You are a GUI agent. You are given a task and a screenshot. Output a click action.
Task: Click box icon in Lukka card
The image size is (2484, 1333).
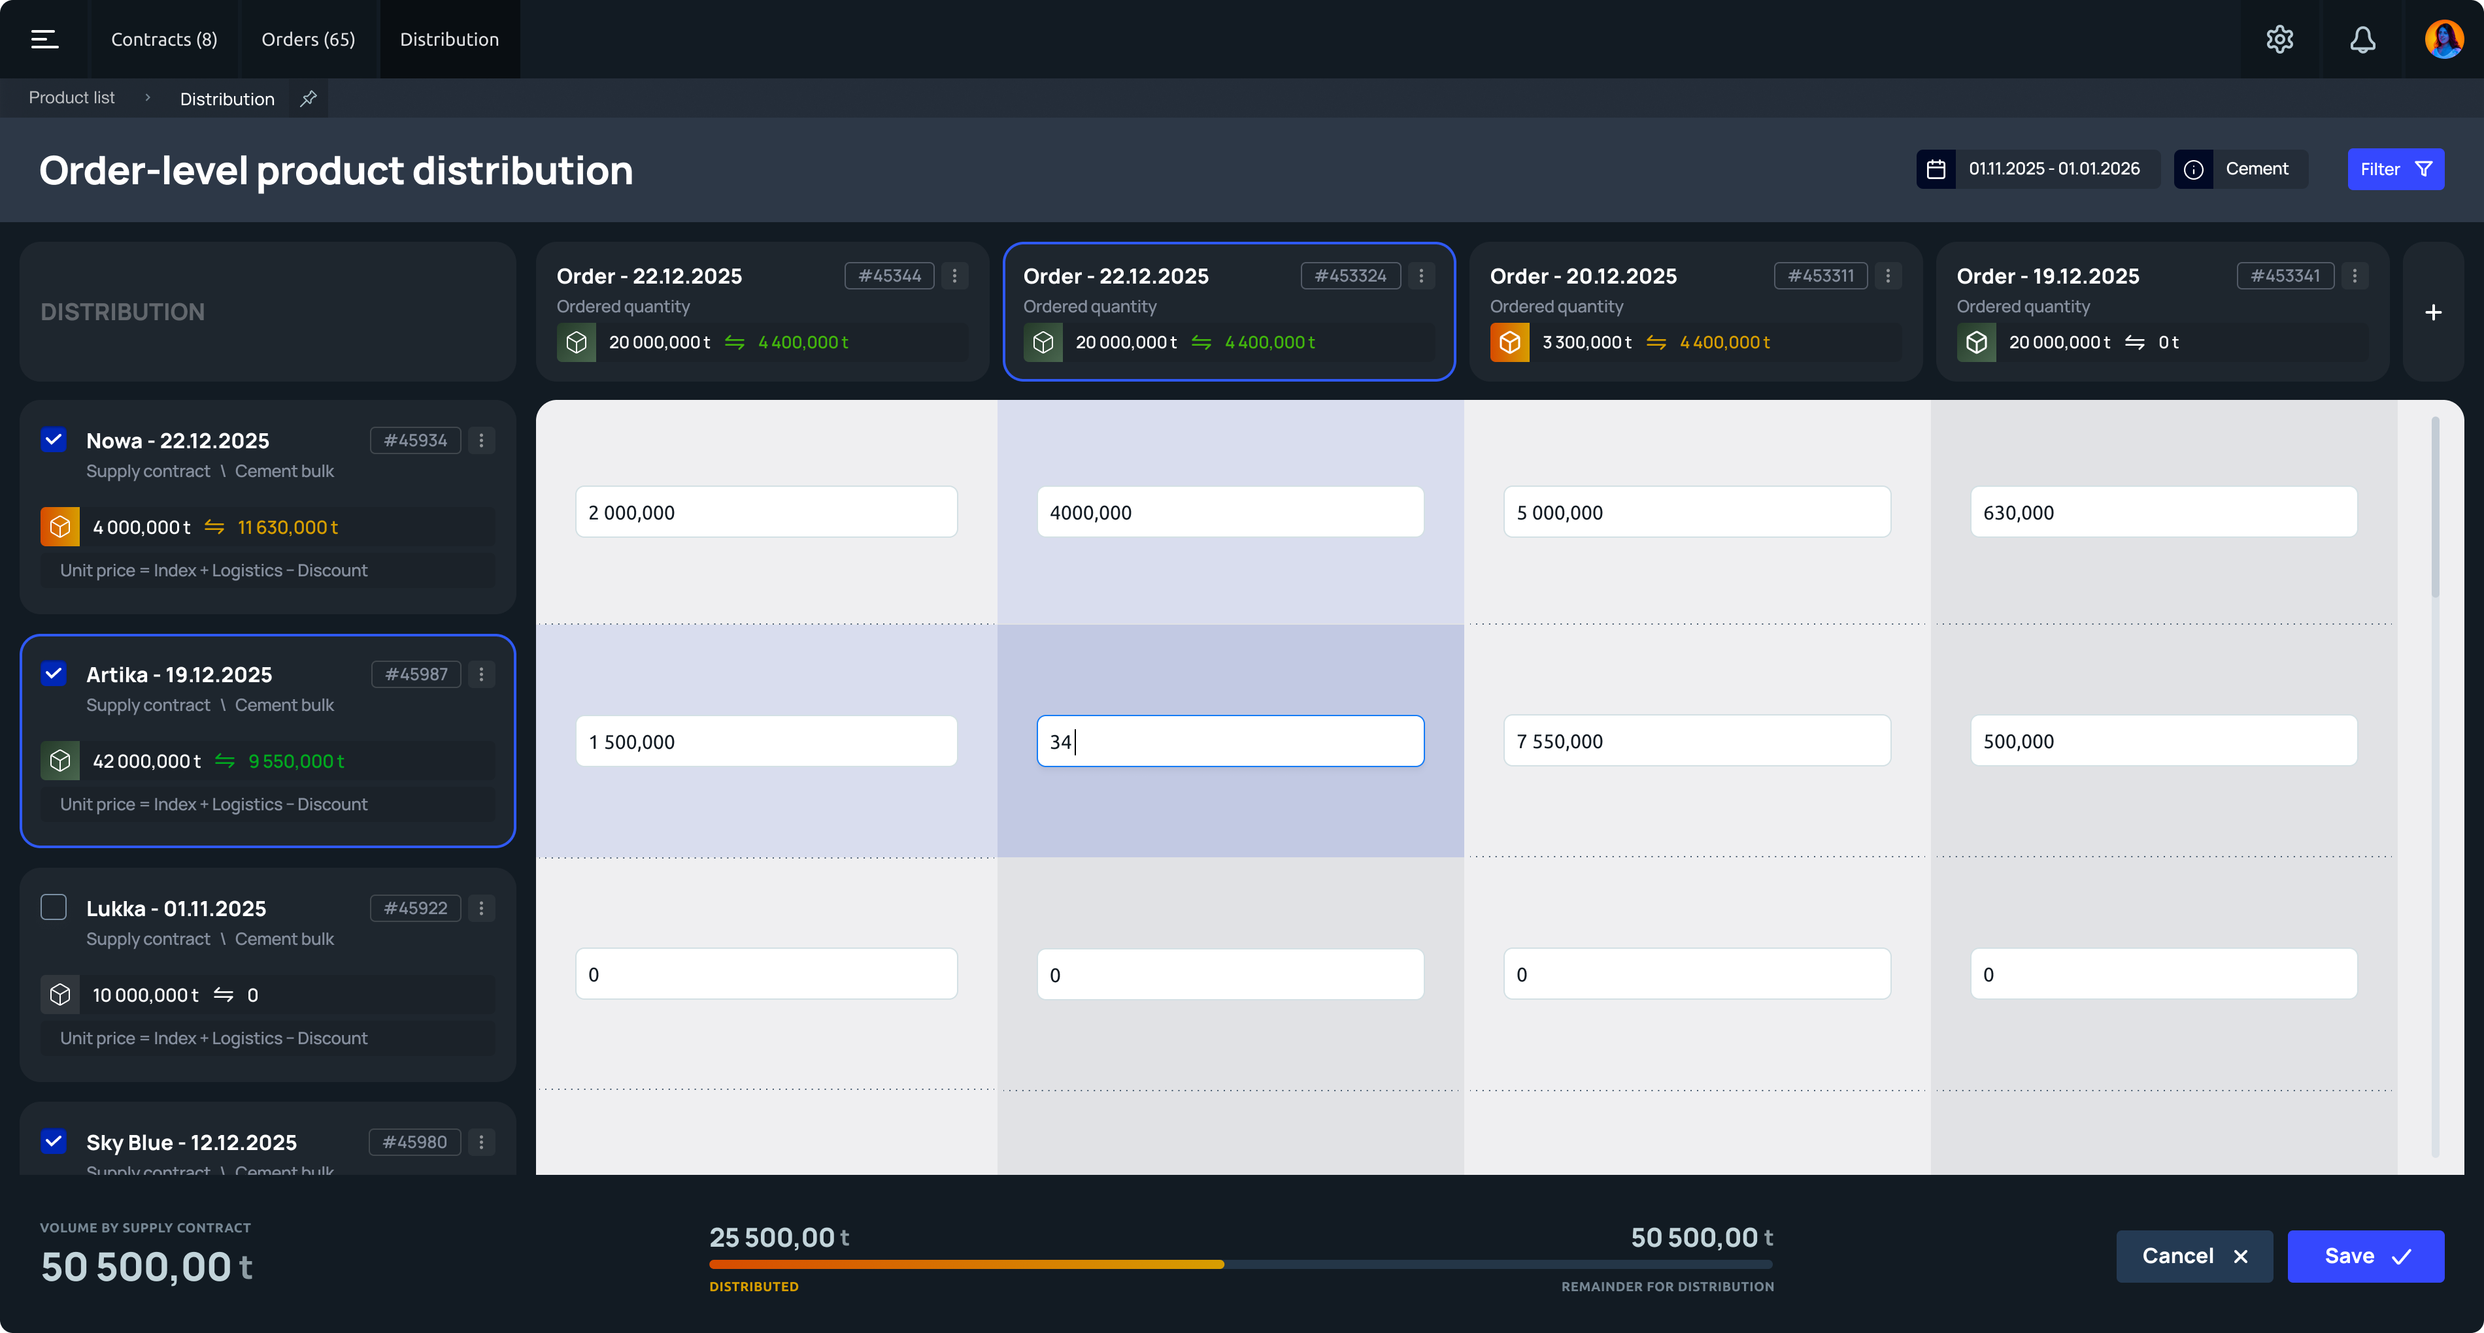(59, 995)
